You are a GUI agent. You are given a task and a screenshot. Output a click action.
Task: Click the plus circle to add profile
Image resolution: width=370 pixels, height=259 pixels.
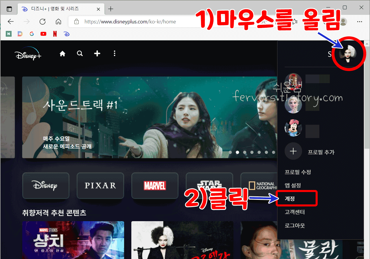[x=293, y=151]
